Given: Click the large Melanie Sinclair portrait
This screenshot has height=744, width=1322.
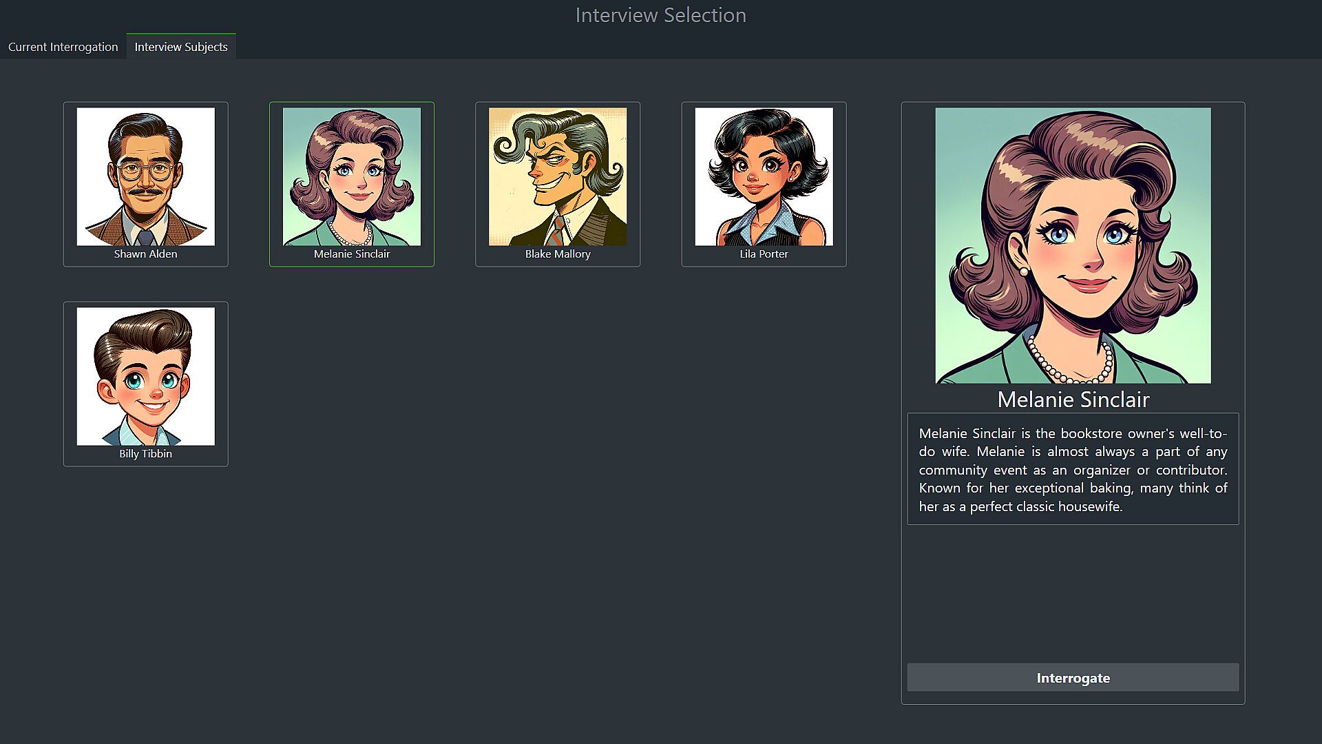Looking at the screenshot, I should click(x=1073, y=245).
